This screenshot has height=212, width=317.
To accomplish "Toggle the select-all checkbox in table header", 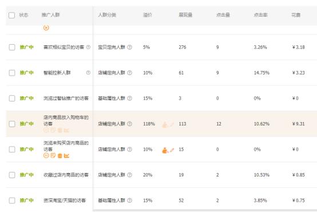I will point(11,15).
